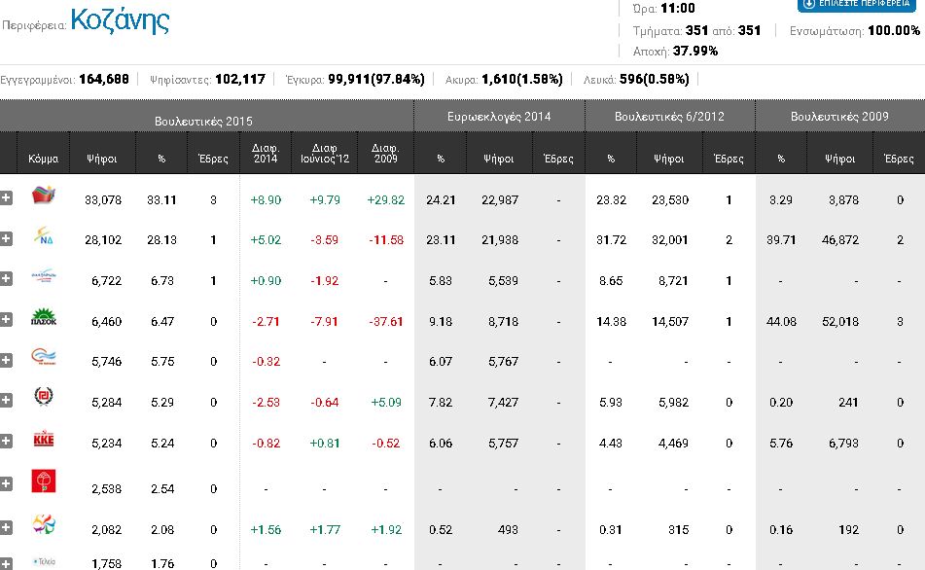Click the logo of the party with 5,746 votes
The height and width of the screenshot is (570, 925).
pyautogui.click(x=45, y=359)
